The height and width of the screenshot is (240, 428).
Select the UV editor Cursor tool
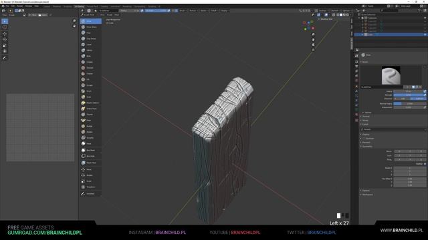pos(5,27)
